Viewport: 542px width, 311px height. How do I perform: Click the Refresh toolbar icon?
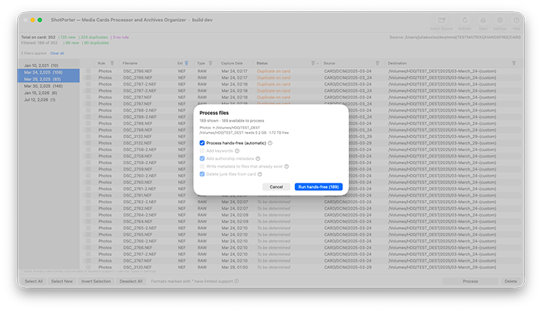[x=465, y=20]
